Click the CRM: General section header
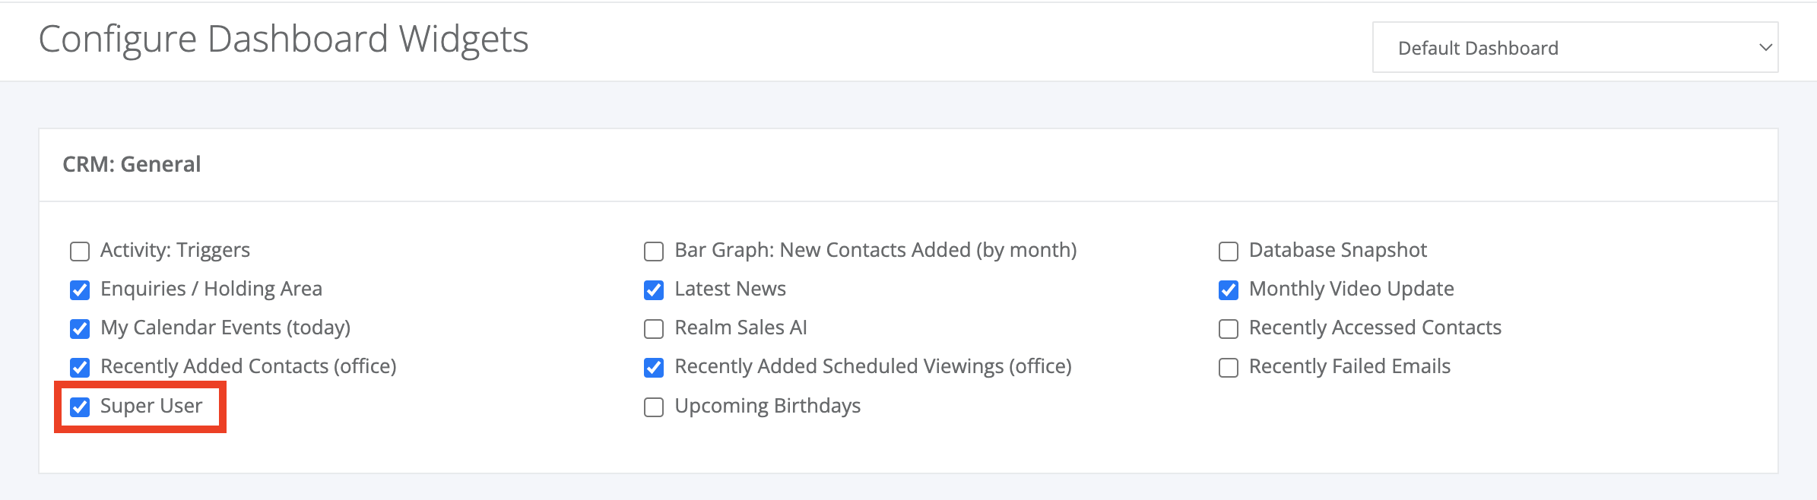Screen dimensions: 1817x500 pos(132,164)
